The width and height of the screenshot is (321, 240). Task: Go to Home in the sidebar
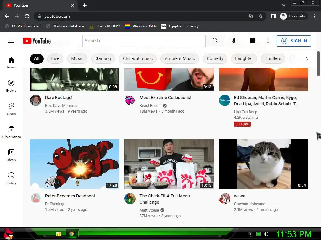click(x=11, y=62)
